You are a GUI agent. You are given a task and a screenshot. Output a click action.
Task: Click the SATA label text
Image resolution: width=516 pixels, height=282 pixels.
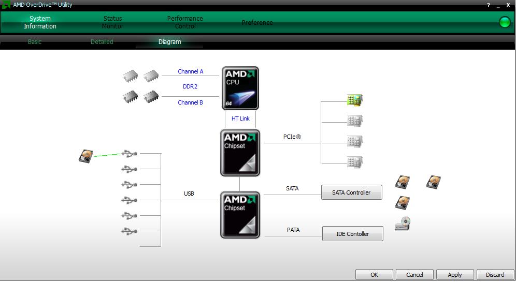pos(292,188)
